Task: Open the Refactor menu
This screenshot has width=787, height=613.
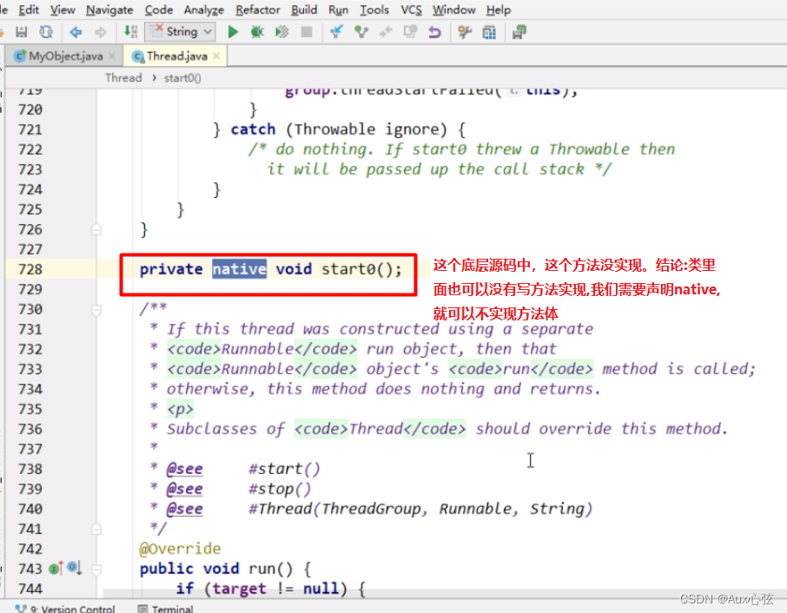Action: click(x=257, y=10)
